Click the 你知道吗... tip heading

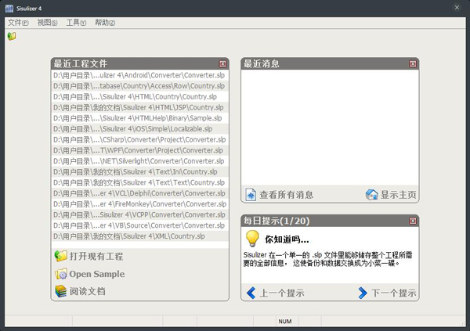tap(287, 239)
